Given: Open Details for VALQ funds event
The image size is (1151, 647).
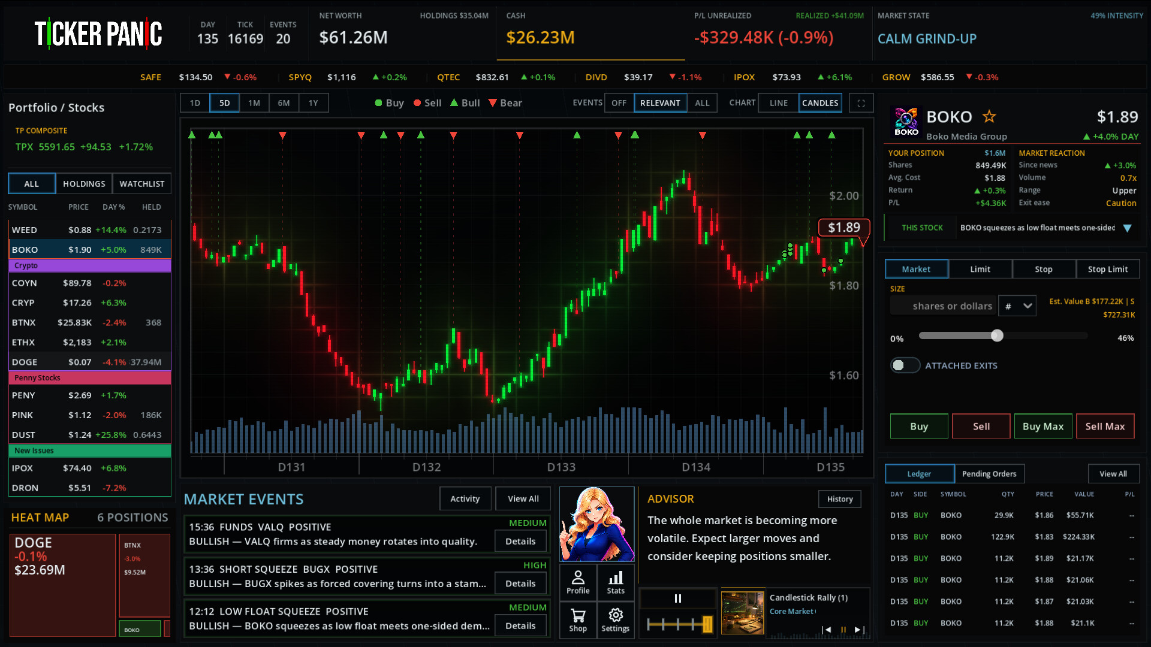Looking at the screenshot, I should pos(520,542).
